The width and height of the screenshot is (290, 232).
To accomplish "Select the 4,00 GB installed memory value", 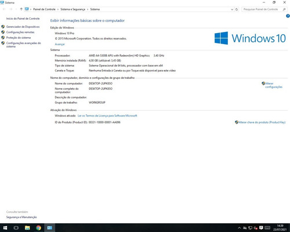I will click(105, 60).
